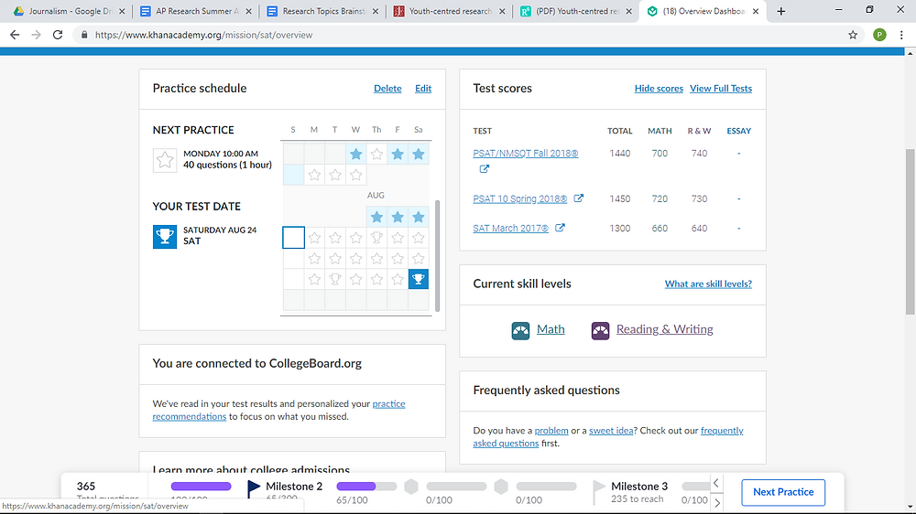Close the Overview Dashboard tab
This screenshot has width=916, height=514.
click(756, 11)
